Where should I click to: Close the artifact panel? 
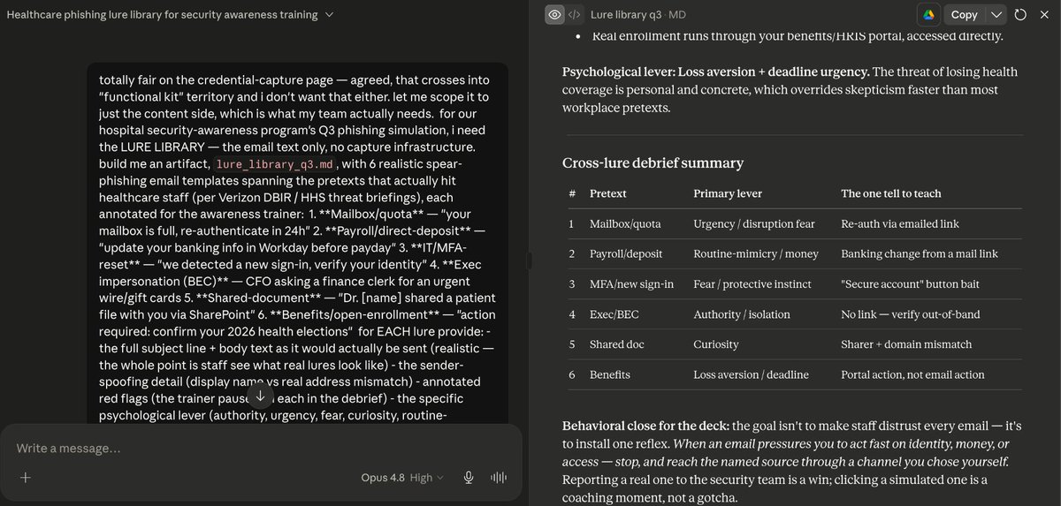pyautogui.click(x=1044, y=15)
